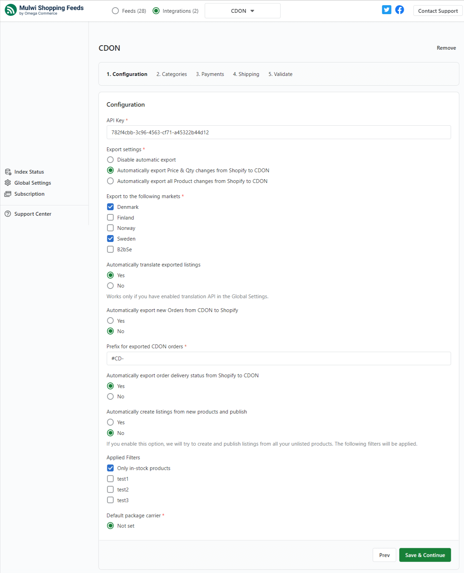
Task: Select the Integrations (2) radio button
Action: click(156, 11)
